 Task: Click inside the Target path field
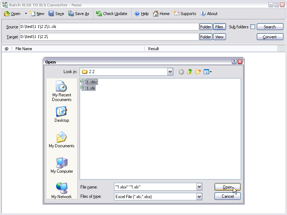tap(109, 37)
